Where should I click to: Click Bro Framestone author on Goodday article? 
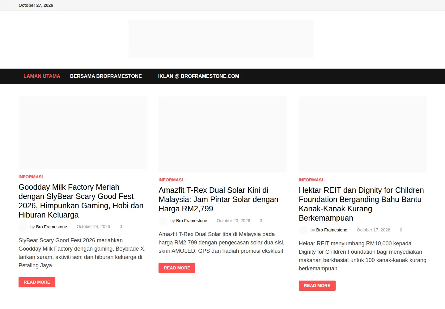pyautogui.click(x=52, y=227)
